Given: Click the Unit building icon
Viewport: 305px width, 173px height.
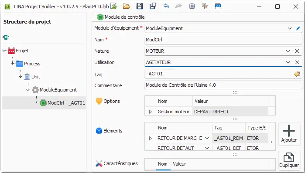Looking at the screenshot, I should pos(27,77).
